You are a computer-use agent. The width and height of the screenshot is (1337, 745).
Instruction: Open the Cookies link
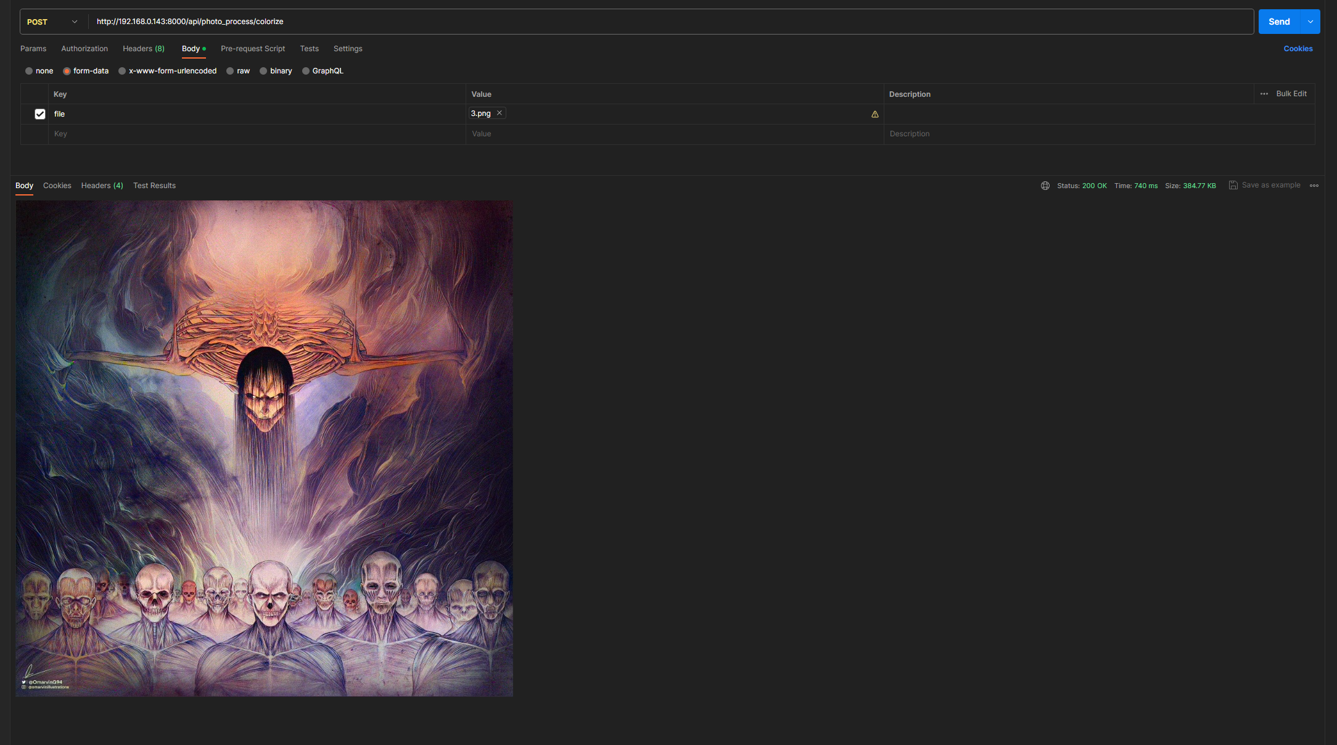pyautogui.click(x=1298, y=49)
